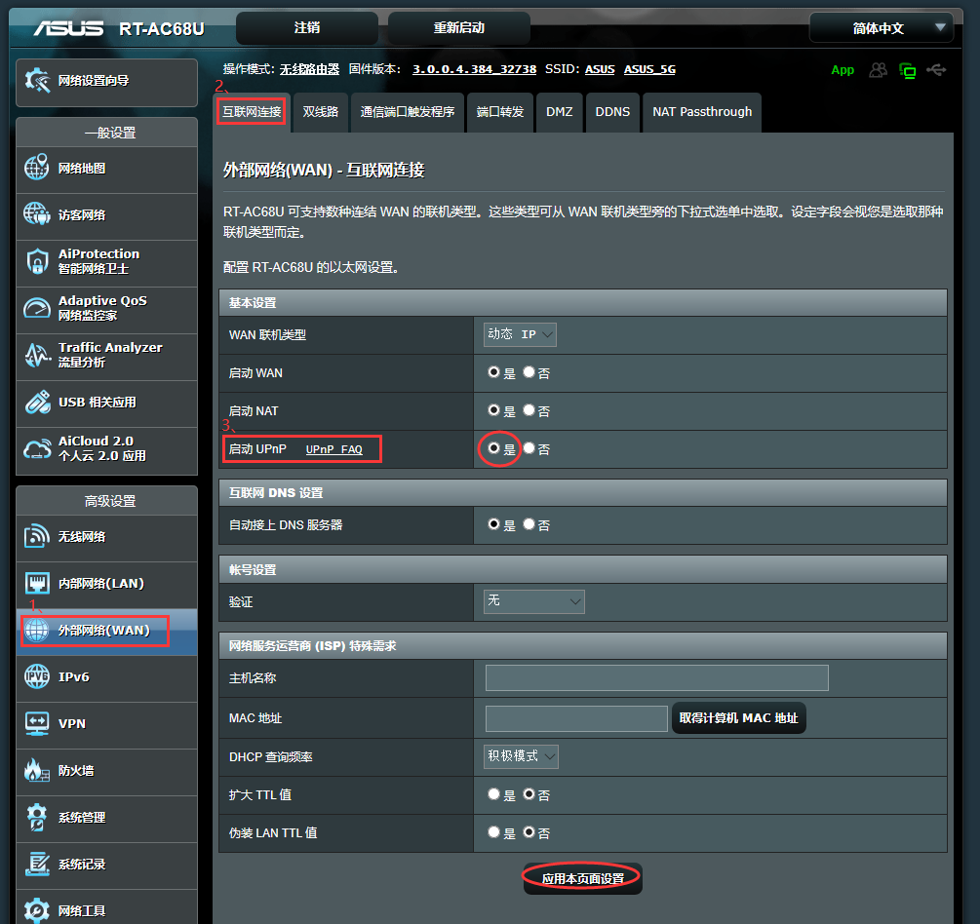The image size is (980, 924).
Task: Switch to the DDNS tab
Action: (612, 112)
